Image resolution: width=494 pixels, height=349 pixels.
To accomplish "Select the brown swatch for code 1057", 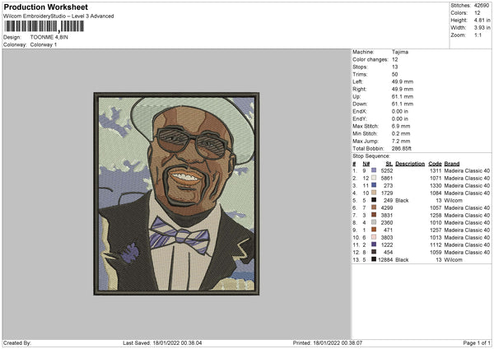I will tap(374, 207).
